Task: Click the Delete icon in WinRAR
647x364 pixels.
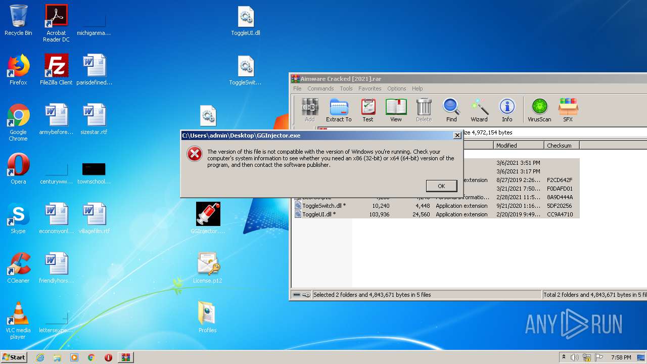Action: click(x=424, y=110)
